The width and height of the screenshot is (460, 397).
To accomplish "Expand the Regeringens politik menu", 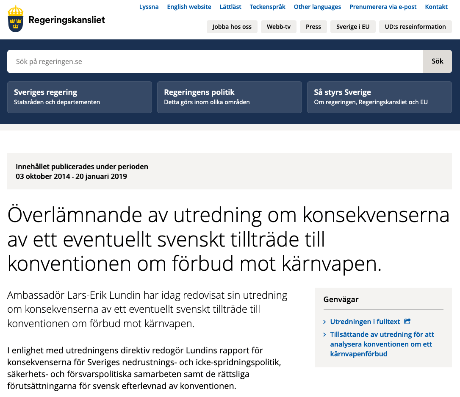I will 229,97.
